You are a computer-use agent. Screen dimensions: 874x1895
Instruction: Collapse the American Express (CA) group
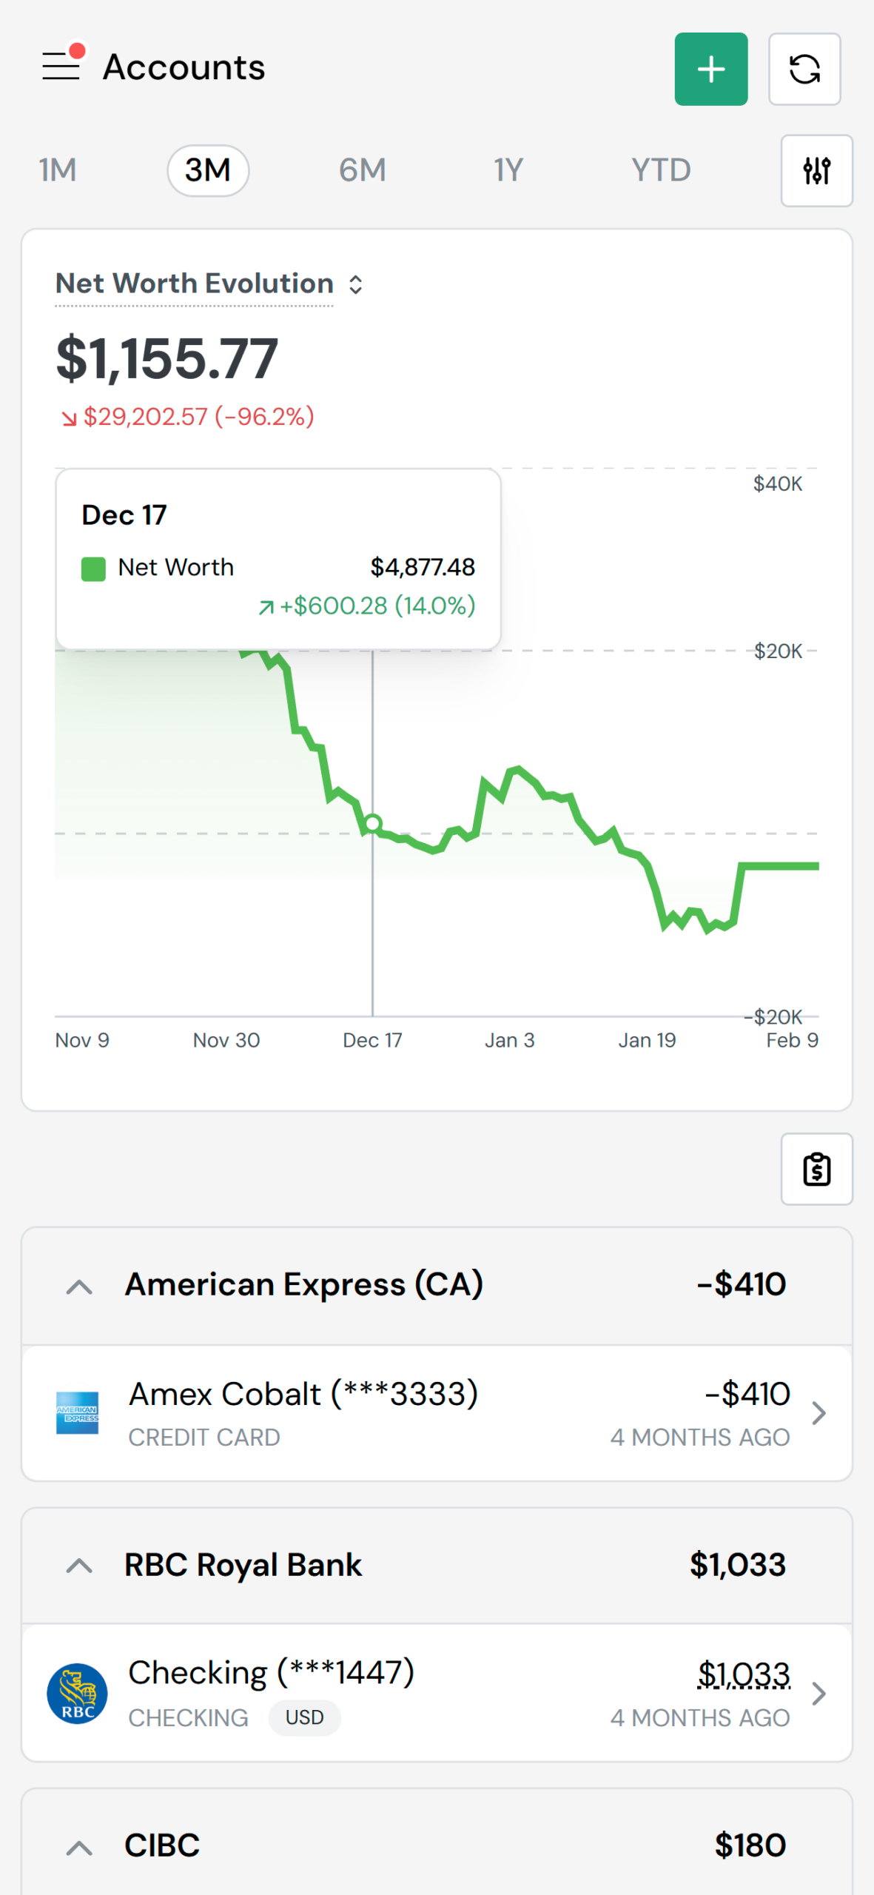[x=79, y=1287]
